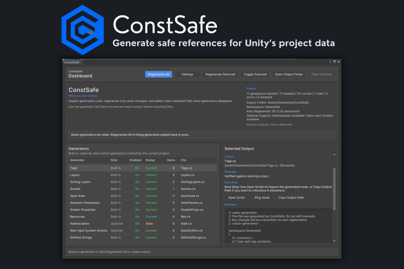The image size is (404, 269).
Task: Close the ConstSafe window
Action: click(x=339, y=62)
